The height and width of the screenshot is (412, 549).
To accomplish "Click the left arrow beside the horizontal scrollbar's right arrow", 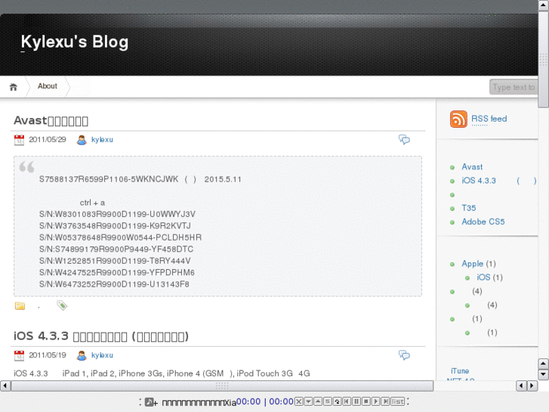I will pyautogui.click(x=521, y=386).
